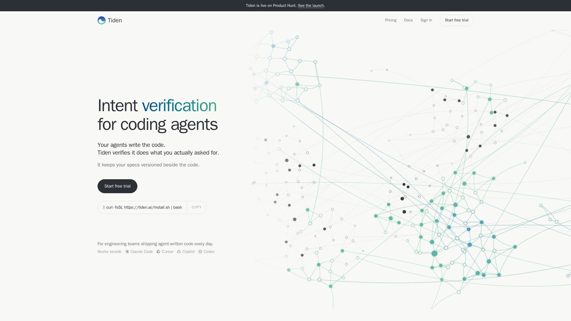This screenshot has height=321, width=571.
Task: Click the Cursor label
Action: [167, 252]
